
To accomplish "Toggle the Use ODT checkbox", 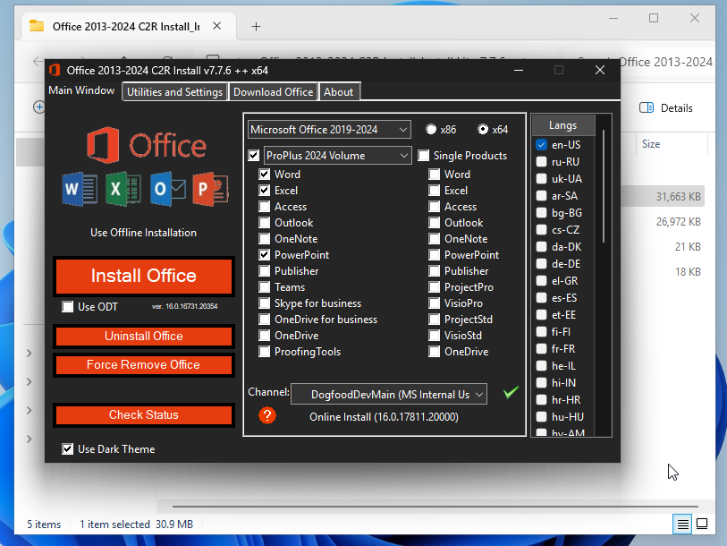I will [x=68, y=307].
